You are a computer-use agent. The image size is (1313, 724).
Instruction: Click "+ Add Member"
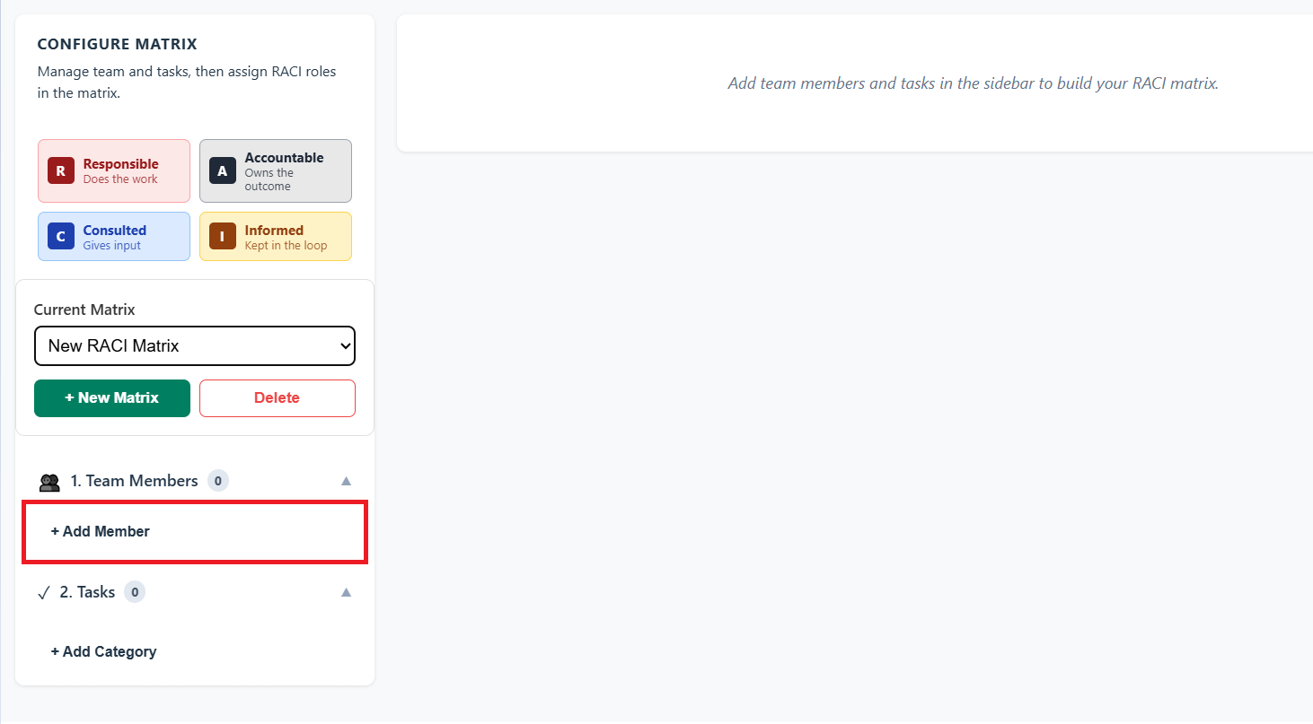click(100, 531)
